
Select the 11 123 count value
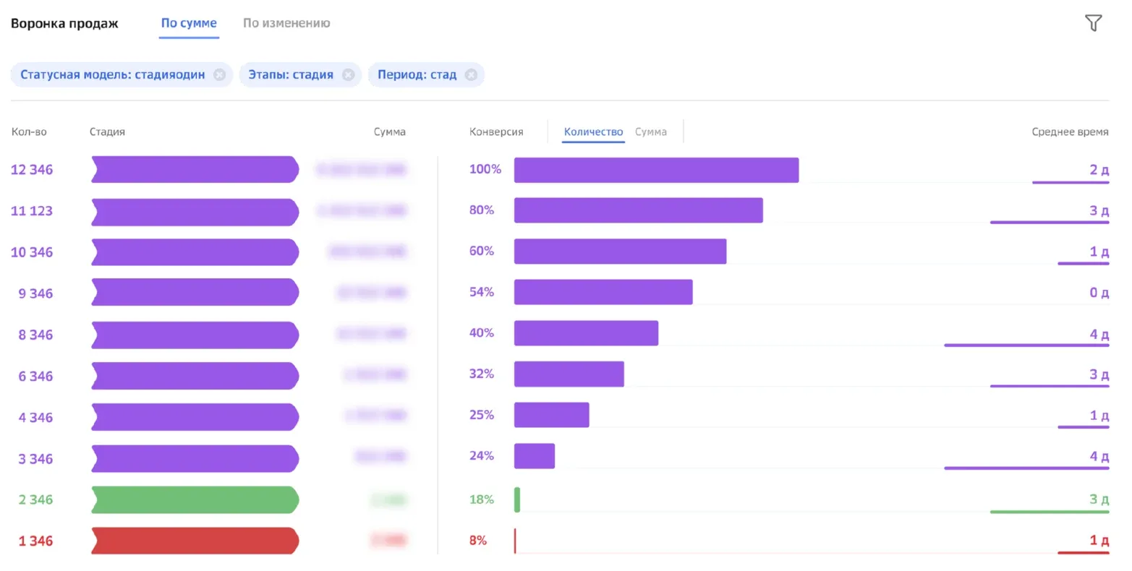click(x=32, y=211)
